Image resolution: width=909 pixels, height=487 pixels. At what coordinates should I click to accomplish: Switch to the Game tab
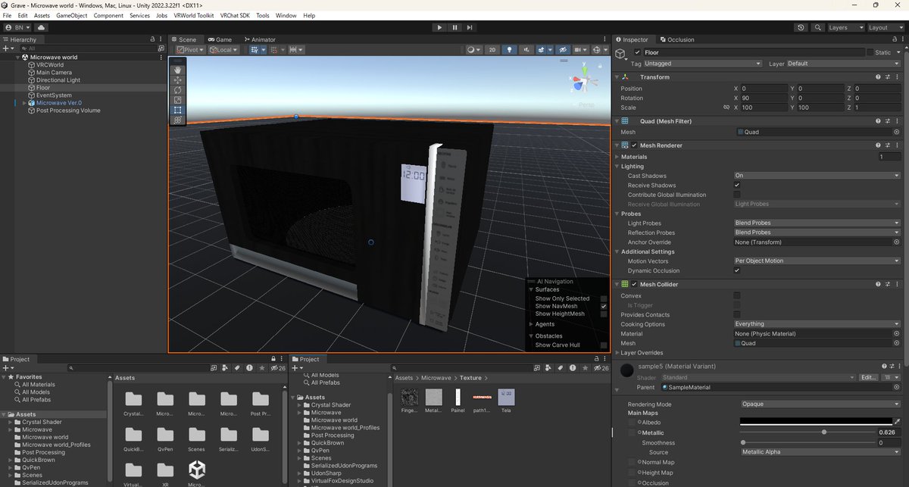pos(220,39)
